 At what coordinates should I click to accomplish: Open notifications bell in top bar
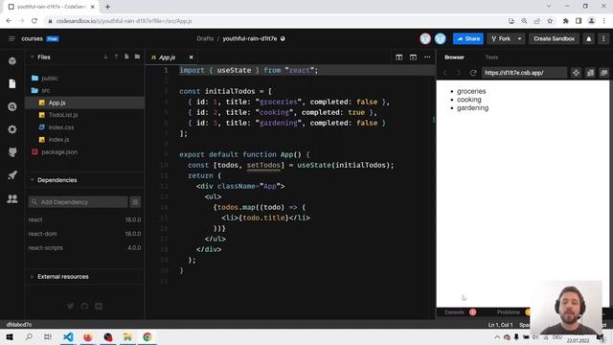pos(589,38)
